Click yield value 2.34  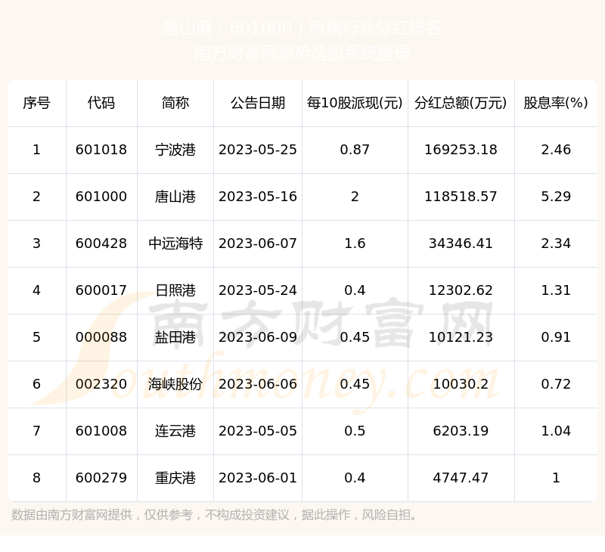[x=556, y=243]
